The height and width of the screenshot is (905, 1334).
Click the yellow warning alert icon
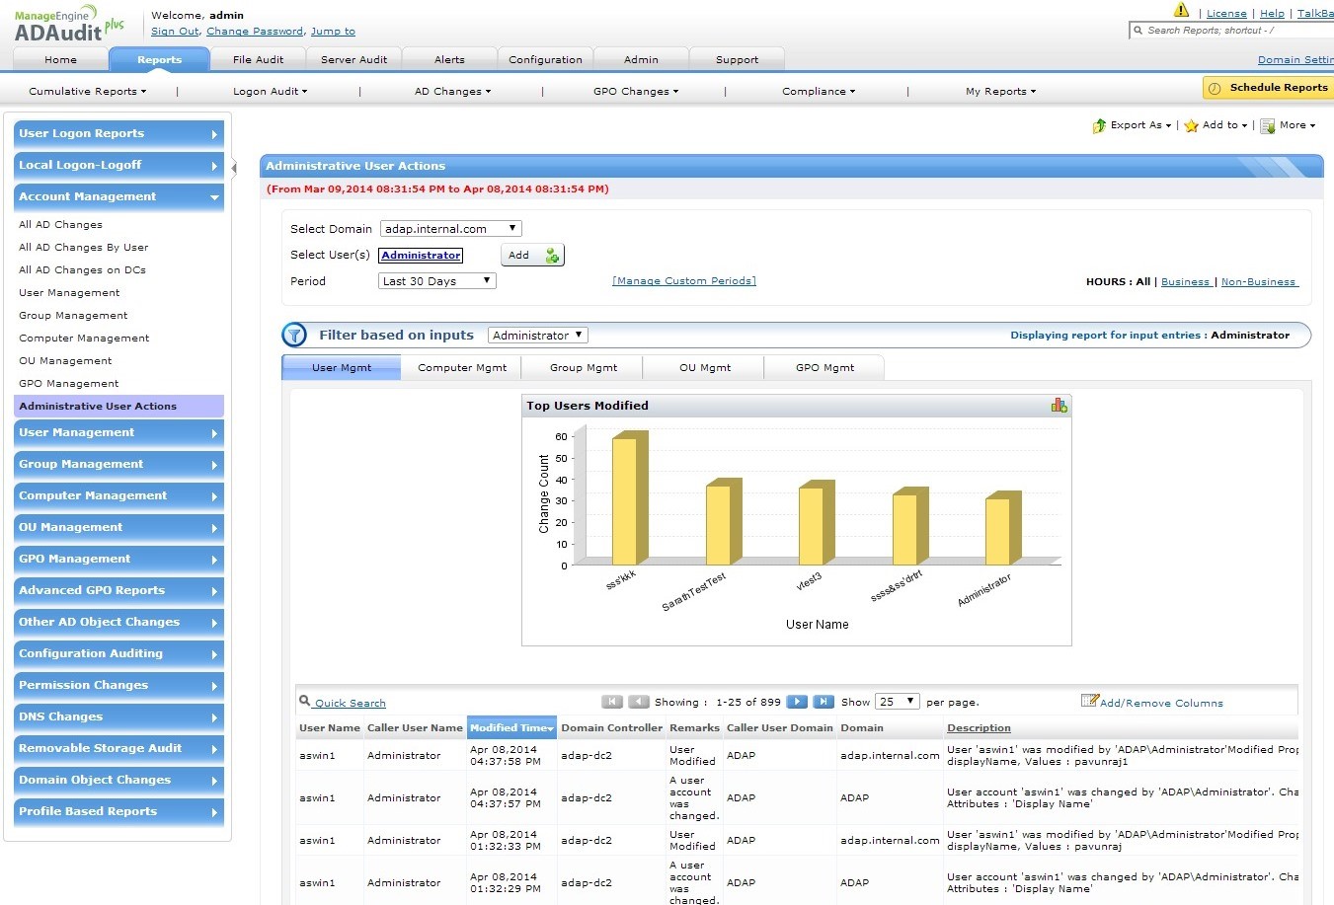tap(1181, 11)
